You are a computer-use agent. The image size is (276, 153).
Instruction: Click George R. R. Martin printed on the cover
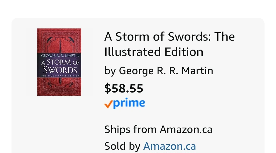coord(60,56)
